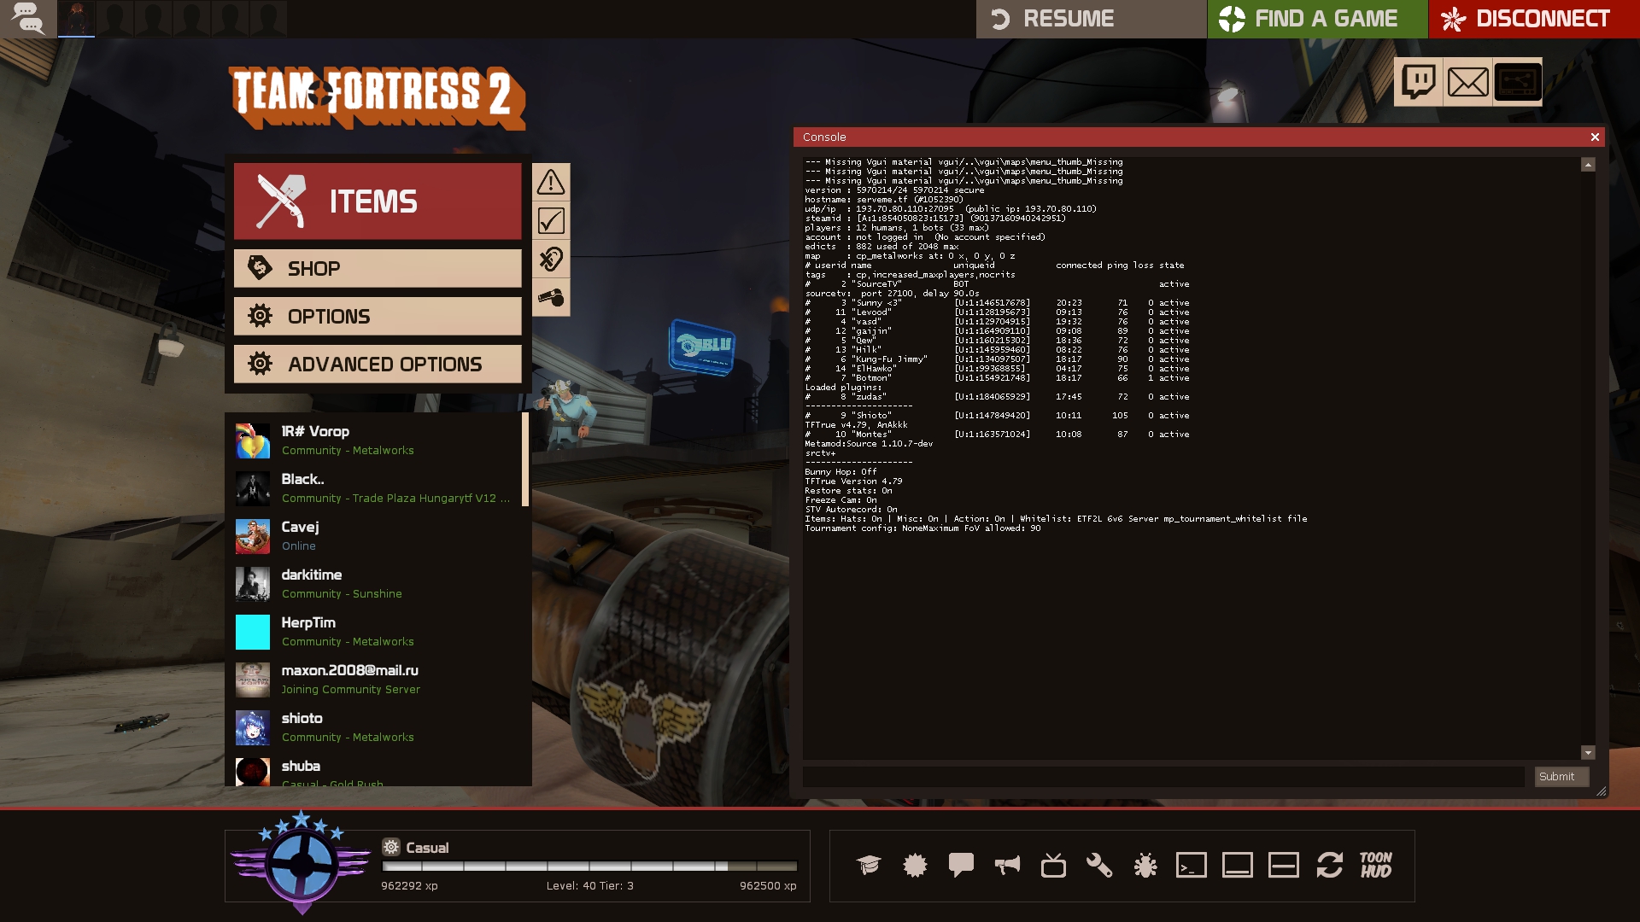
Task: Click the Toon HUD logo
Action: [1376, 865]
